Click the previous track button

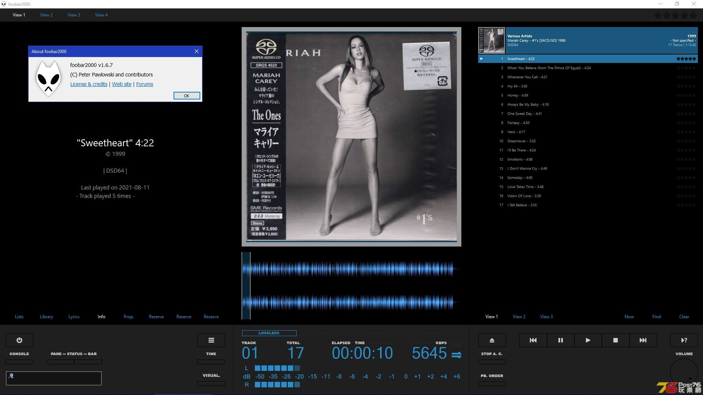point(533,339)
